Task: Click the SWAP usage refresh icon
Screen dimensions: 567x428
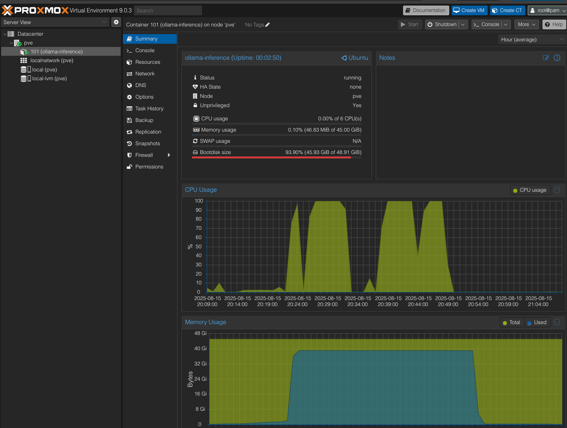Action: [195, 141]
